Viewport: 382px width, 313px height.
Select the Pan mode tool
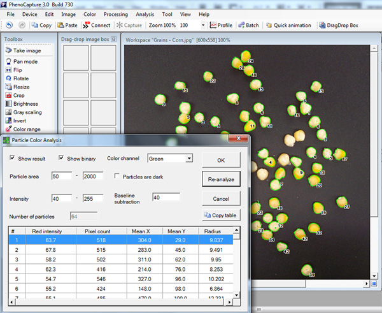tap(24, 62)
